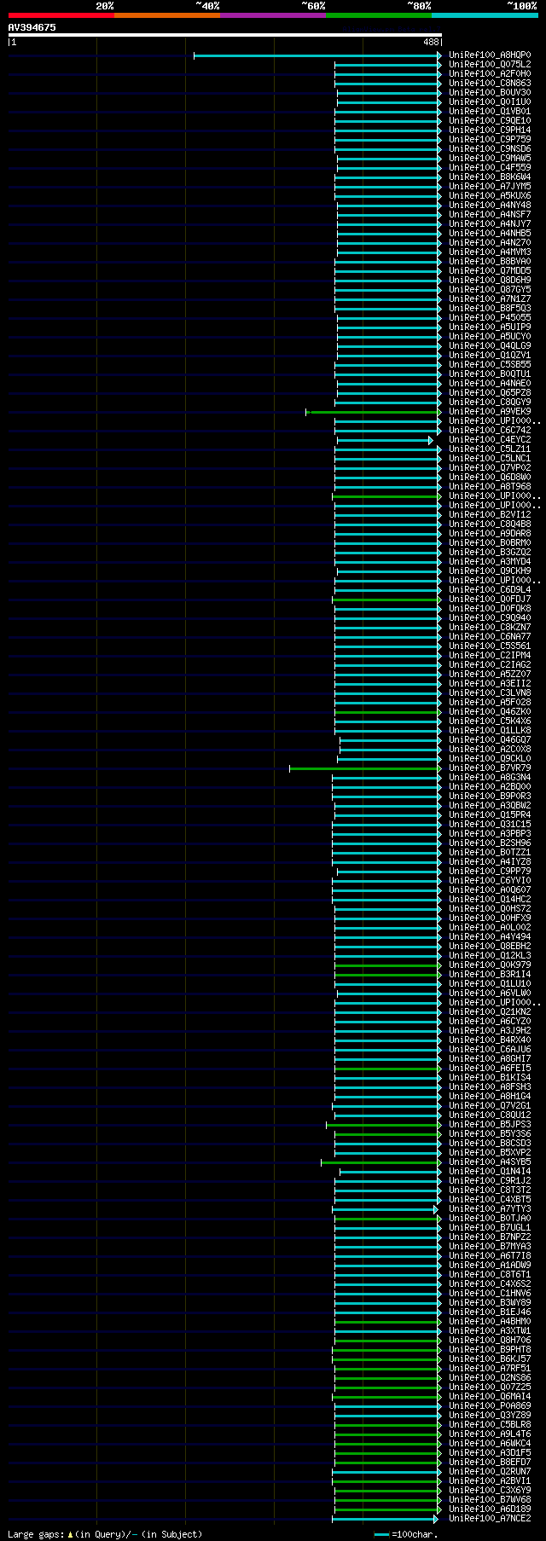Click the green ~80% legend segment
The height and width of the screenshot is (1541, 546).
pos(379,14)
